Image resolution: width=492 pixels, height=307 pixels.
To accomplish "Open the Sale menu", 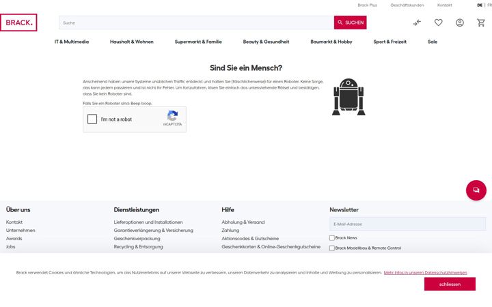I will [433, 42].
